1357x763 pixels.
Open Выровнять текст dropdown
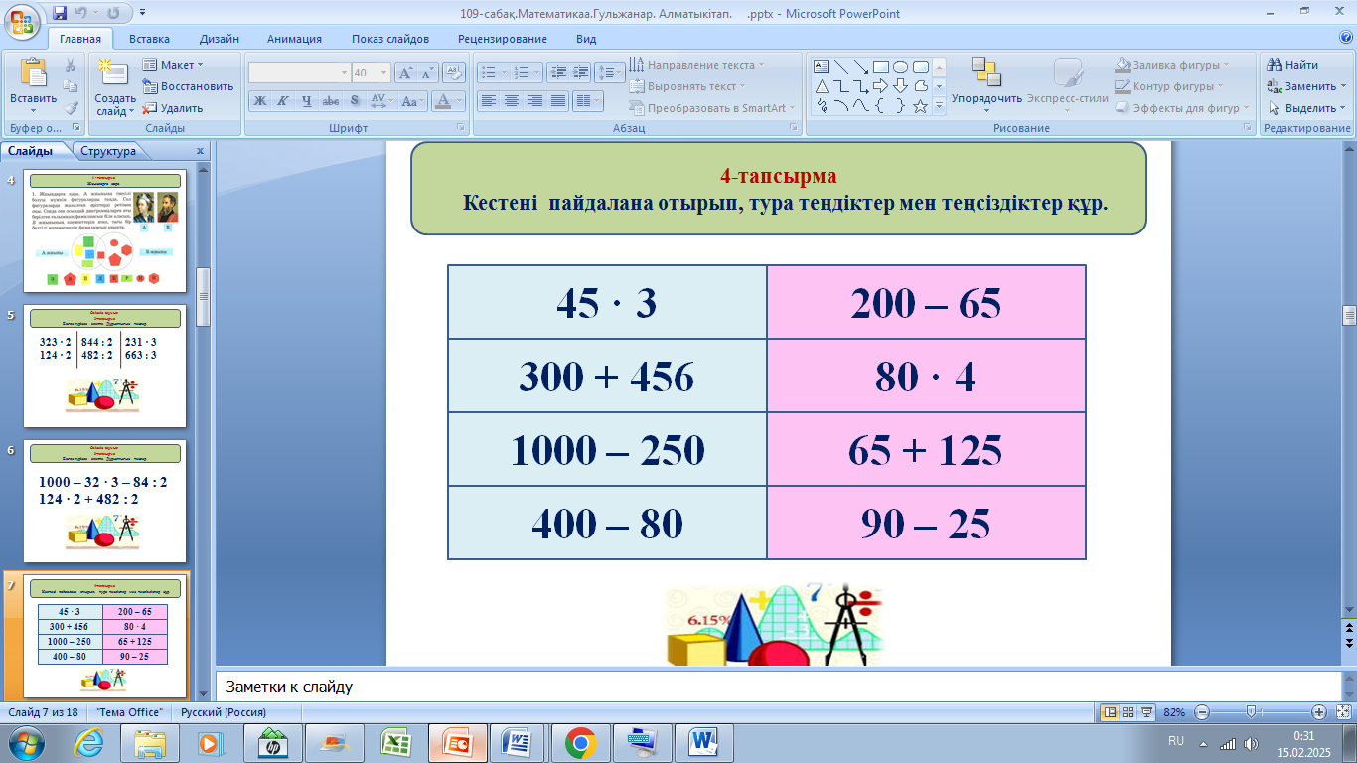[x=687, y=86]
